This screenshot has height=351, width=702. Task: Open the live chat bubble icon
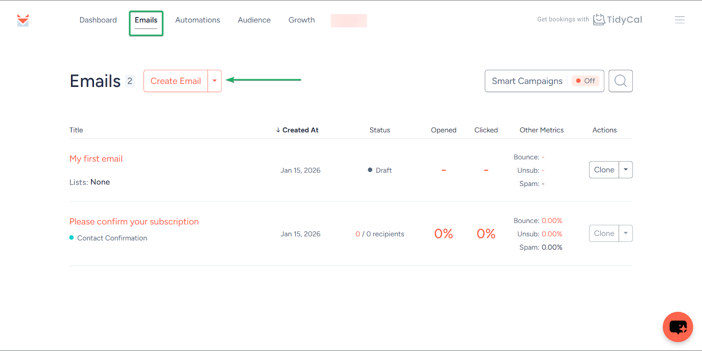[678, 327]
